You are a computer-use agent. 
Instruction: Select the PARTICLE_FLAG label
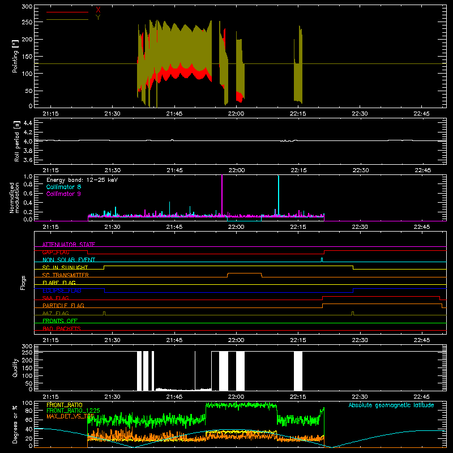tap(63, 305)
